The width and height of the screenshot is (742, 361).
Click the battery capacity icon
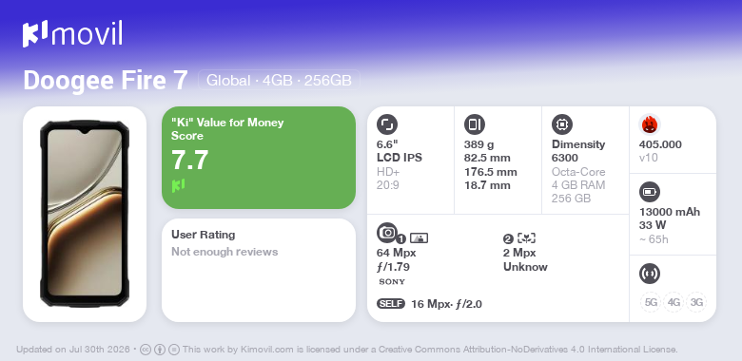pos(650,192)
